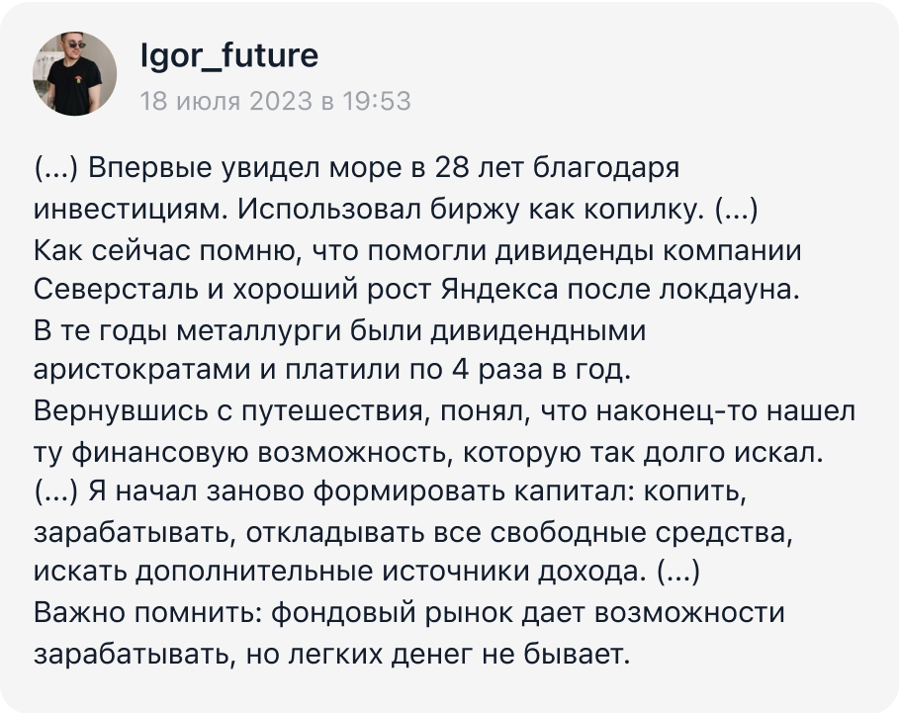Click the final line легких денег не бывает

332,655
